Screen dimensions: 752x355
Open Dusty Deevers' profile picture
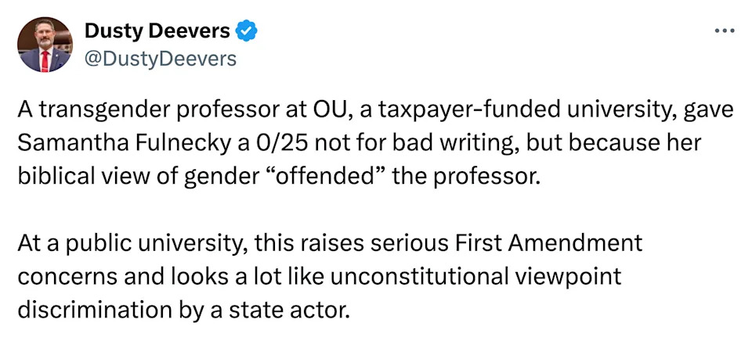tap(45, 45)
